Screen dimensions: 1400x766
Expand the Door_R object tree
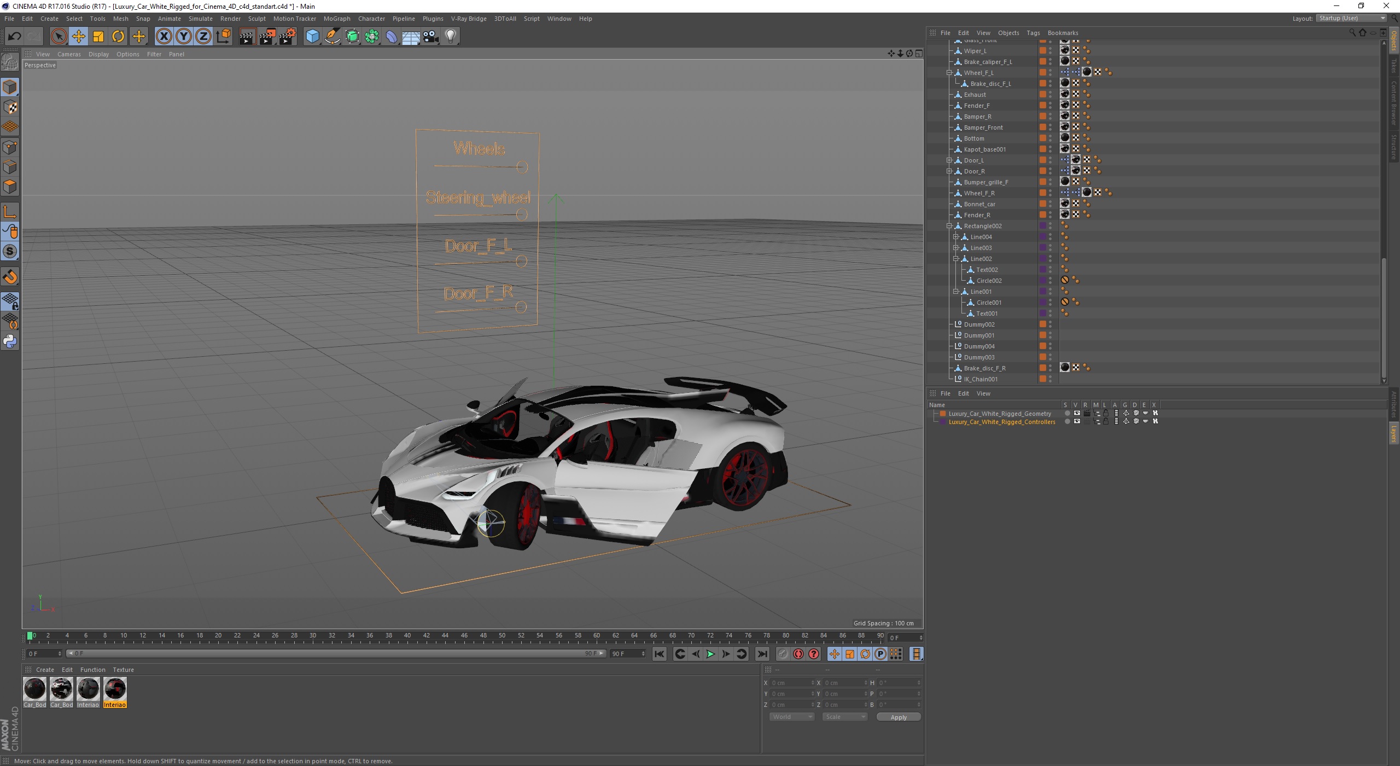(x=950, y=171)
